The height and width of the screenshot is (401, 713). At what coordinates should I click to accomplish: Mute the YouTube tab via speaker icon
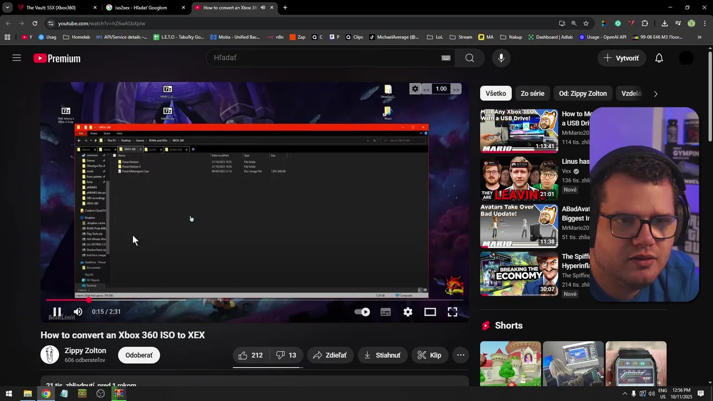pos(262,8)
